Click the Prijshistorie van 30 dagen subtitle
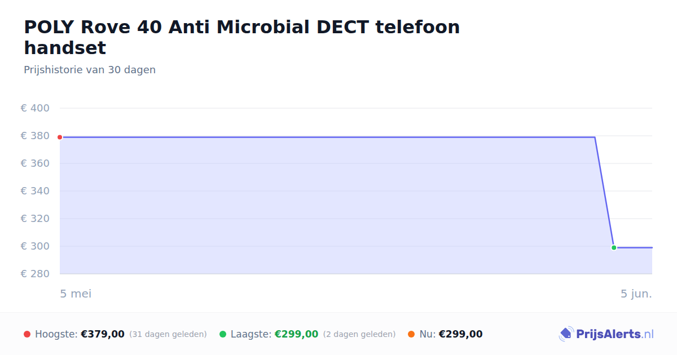 (90, 70)
